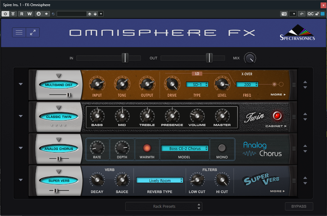Enable the Mono button on Analog Chorus
327x216 pixels.
(222, 148)
